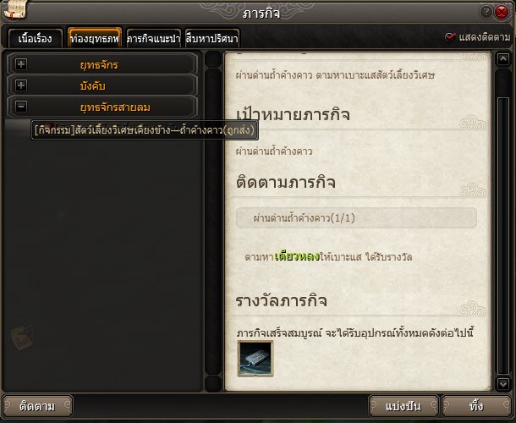The image size is (516, 423).
Task: Select the ท่องยุทธภพ tab
Action: [95, 39]
